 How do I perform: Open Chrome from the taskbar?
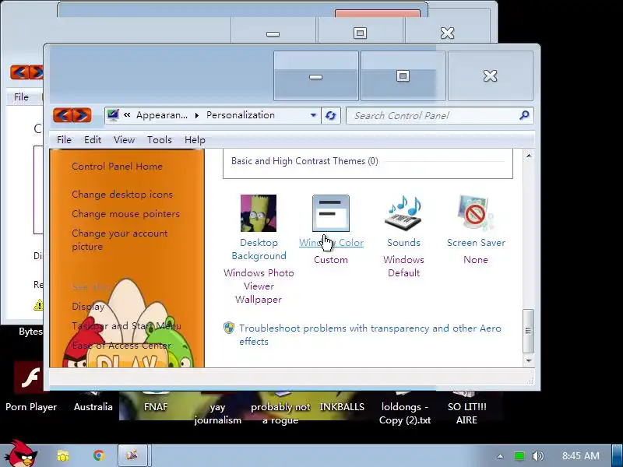pyautogui.click(x=99, y=455)
